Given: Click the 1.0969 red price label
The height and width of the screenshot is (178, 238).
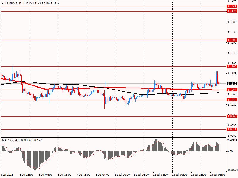Looking at the screenshot, I should click(232, 116).
